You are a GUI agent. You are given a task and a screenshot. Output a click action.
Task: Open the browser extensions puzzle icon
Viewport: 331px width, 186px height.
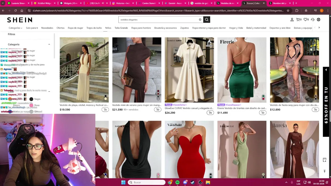[297, 11]
